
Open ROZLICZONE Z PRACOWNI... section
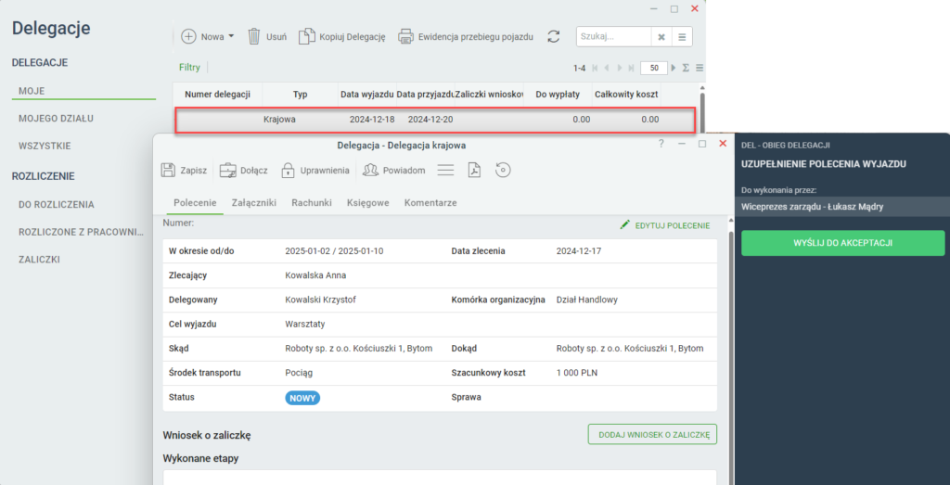[83, 232]
